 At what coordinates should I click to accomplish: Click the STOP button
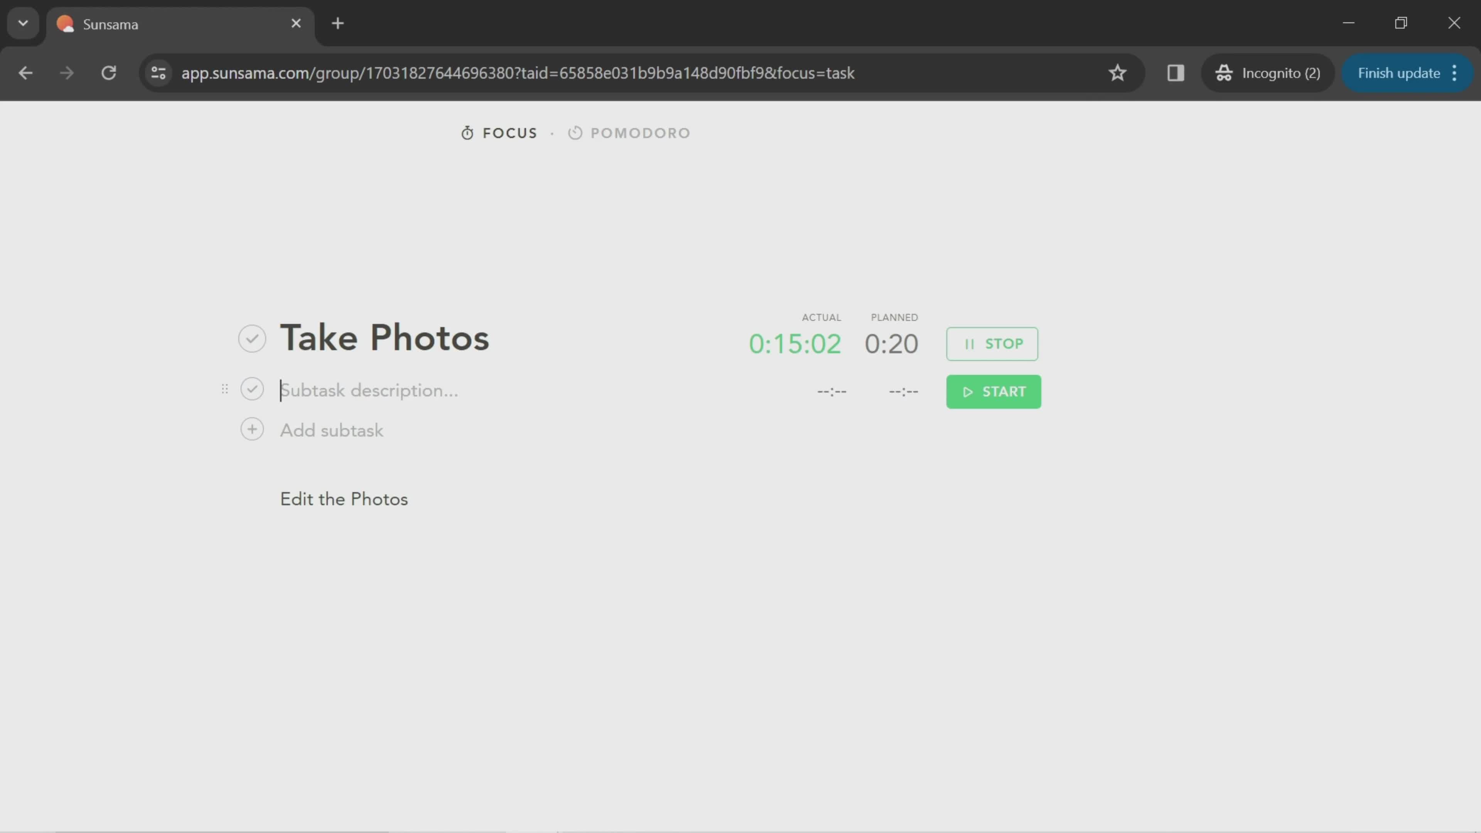tap(992, 343)
